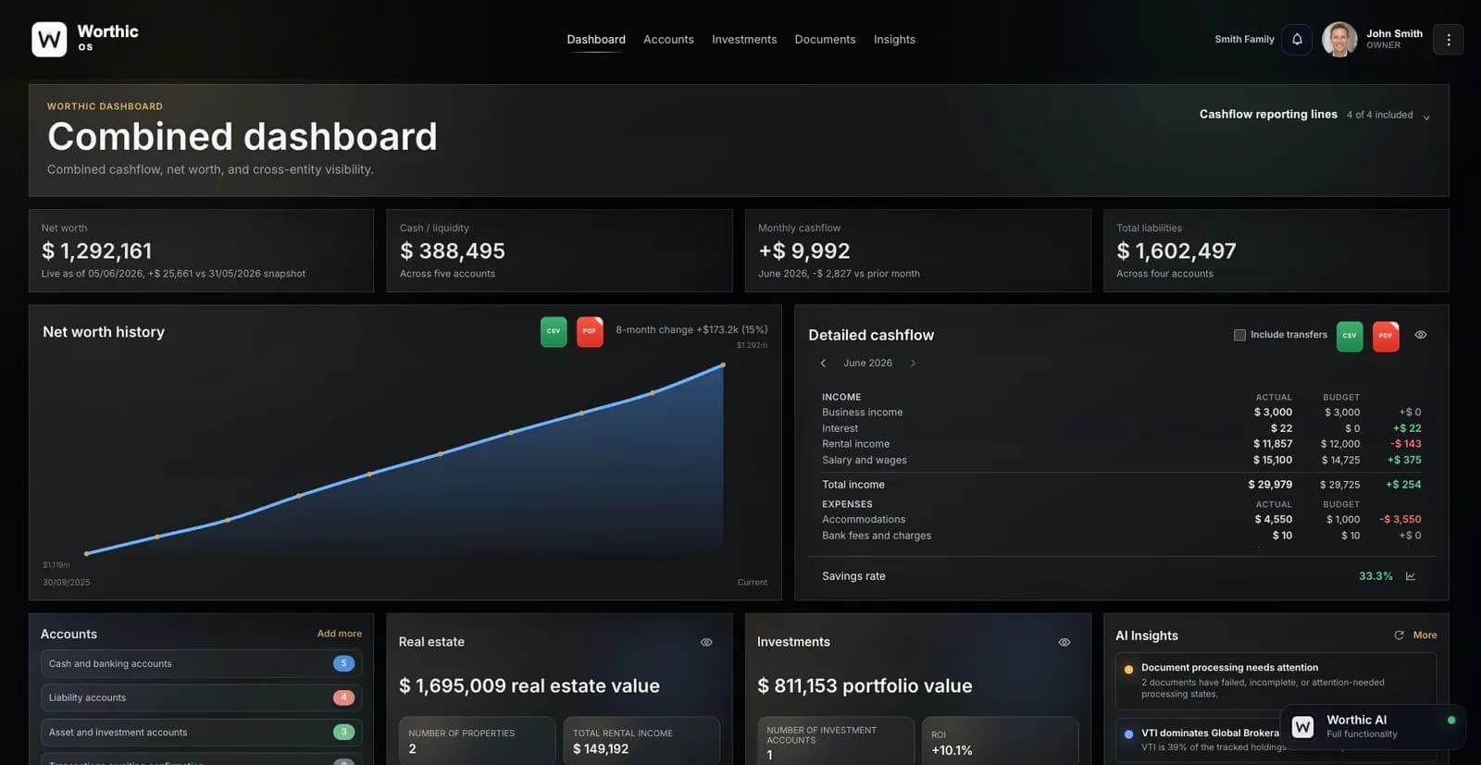The width and height of the screenshot is (1481, 765).
Task: Click the Number of properties tile
Action: click(477, 740)
